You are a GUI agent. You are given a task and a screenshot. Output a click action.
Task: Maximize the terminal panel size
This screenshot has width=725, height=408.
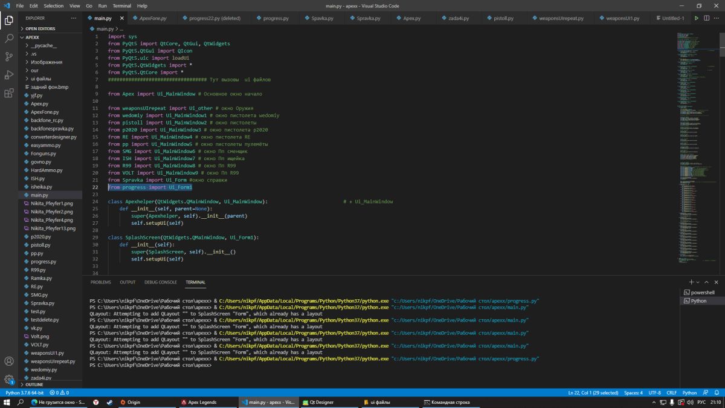[707, 282]
